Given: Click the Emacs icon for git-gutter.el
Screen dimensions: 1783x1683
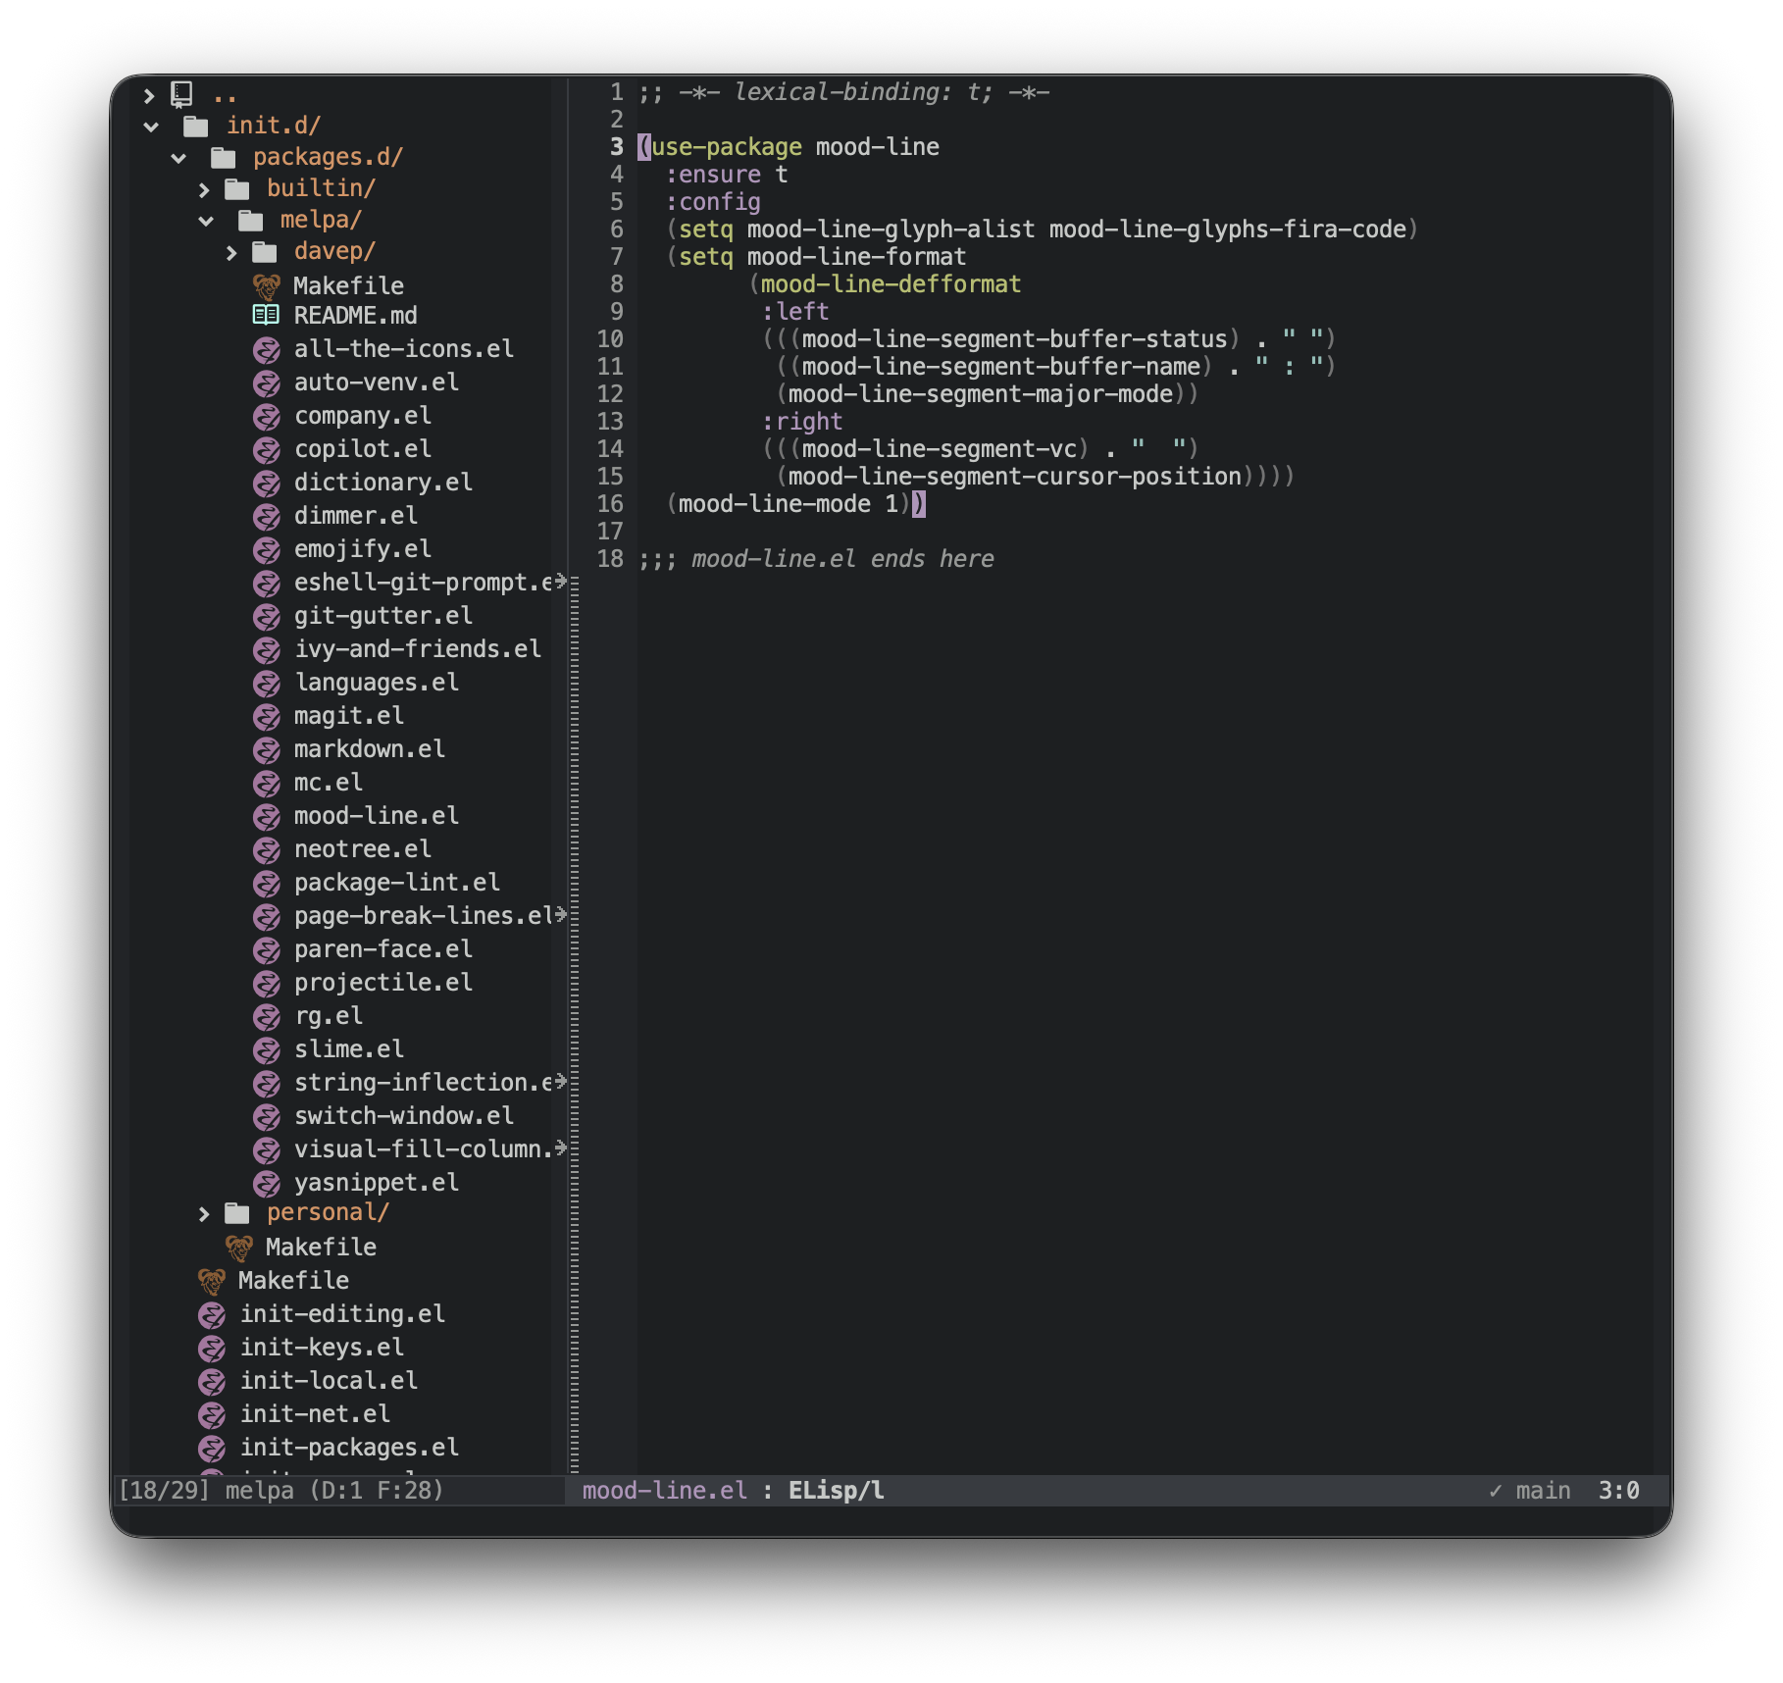Looking at the screenshot, I should pos(267,617).
